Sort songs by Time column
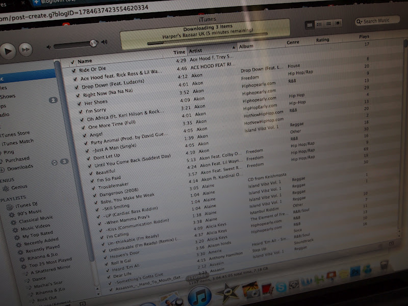 [179, 53]
